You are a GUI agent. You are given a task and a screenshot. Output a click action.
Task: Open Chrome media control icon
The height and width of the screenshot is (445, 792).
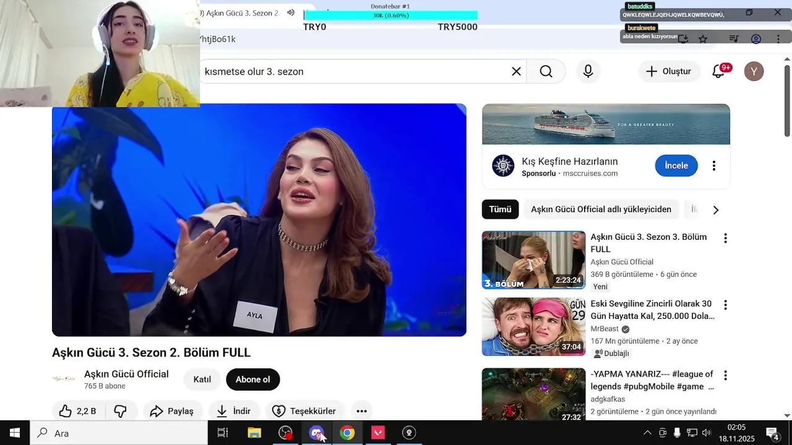tap(734, 39)
